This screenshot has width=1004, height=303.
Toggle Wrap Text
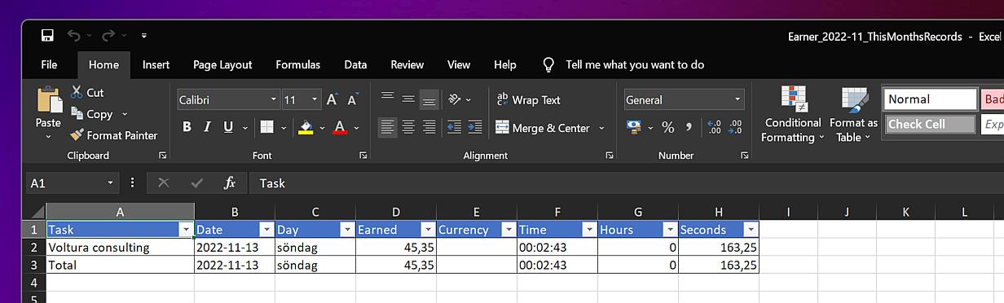click(x=528, y=100)
